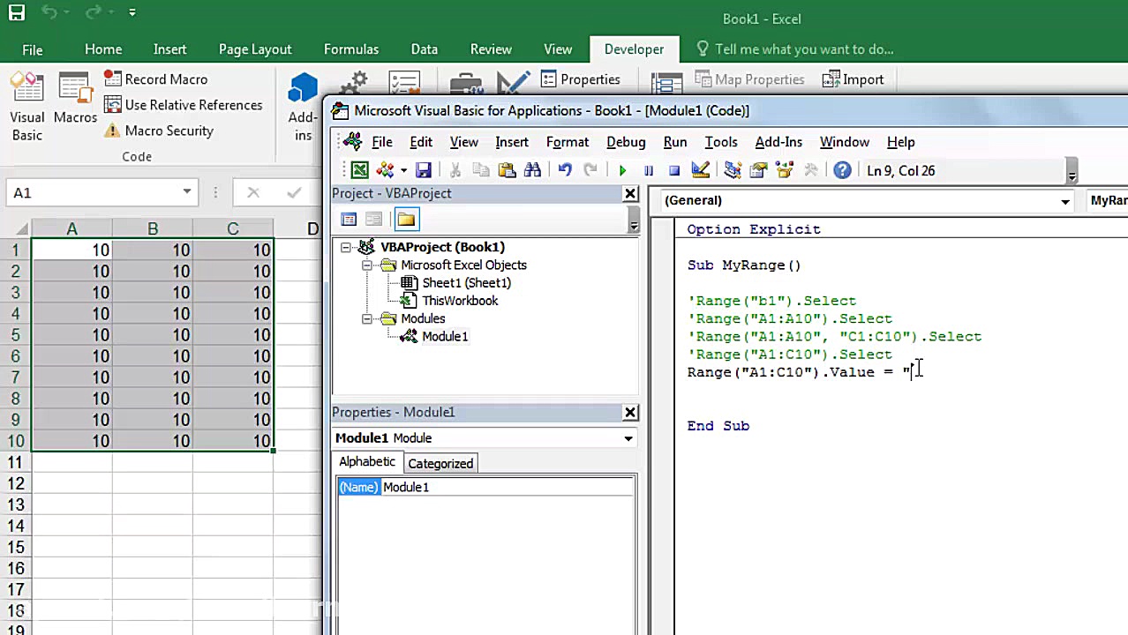Open Object Browser icon in VBA toolbar
The image size is (1128, 635).
pyautogui.click(x=785, y=170)
